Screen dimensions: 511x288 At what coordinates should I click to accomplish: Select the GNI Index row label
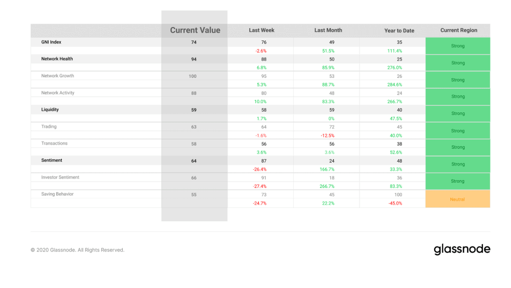(51, 42)
